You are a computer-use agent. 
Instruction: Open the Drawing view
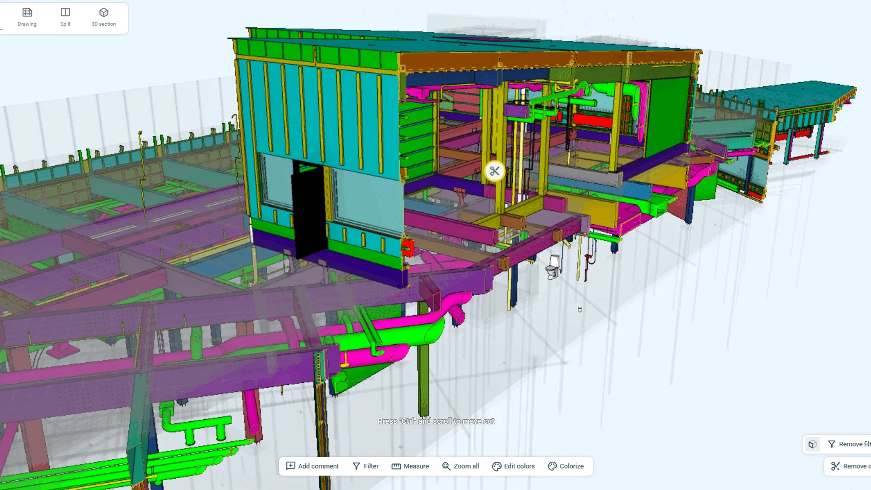pos(27,17)
